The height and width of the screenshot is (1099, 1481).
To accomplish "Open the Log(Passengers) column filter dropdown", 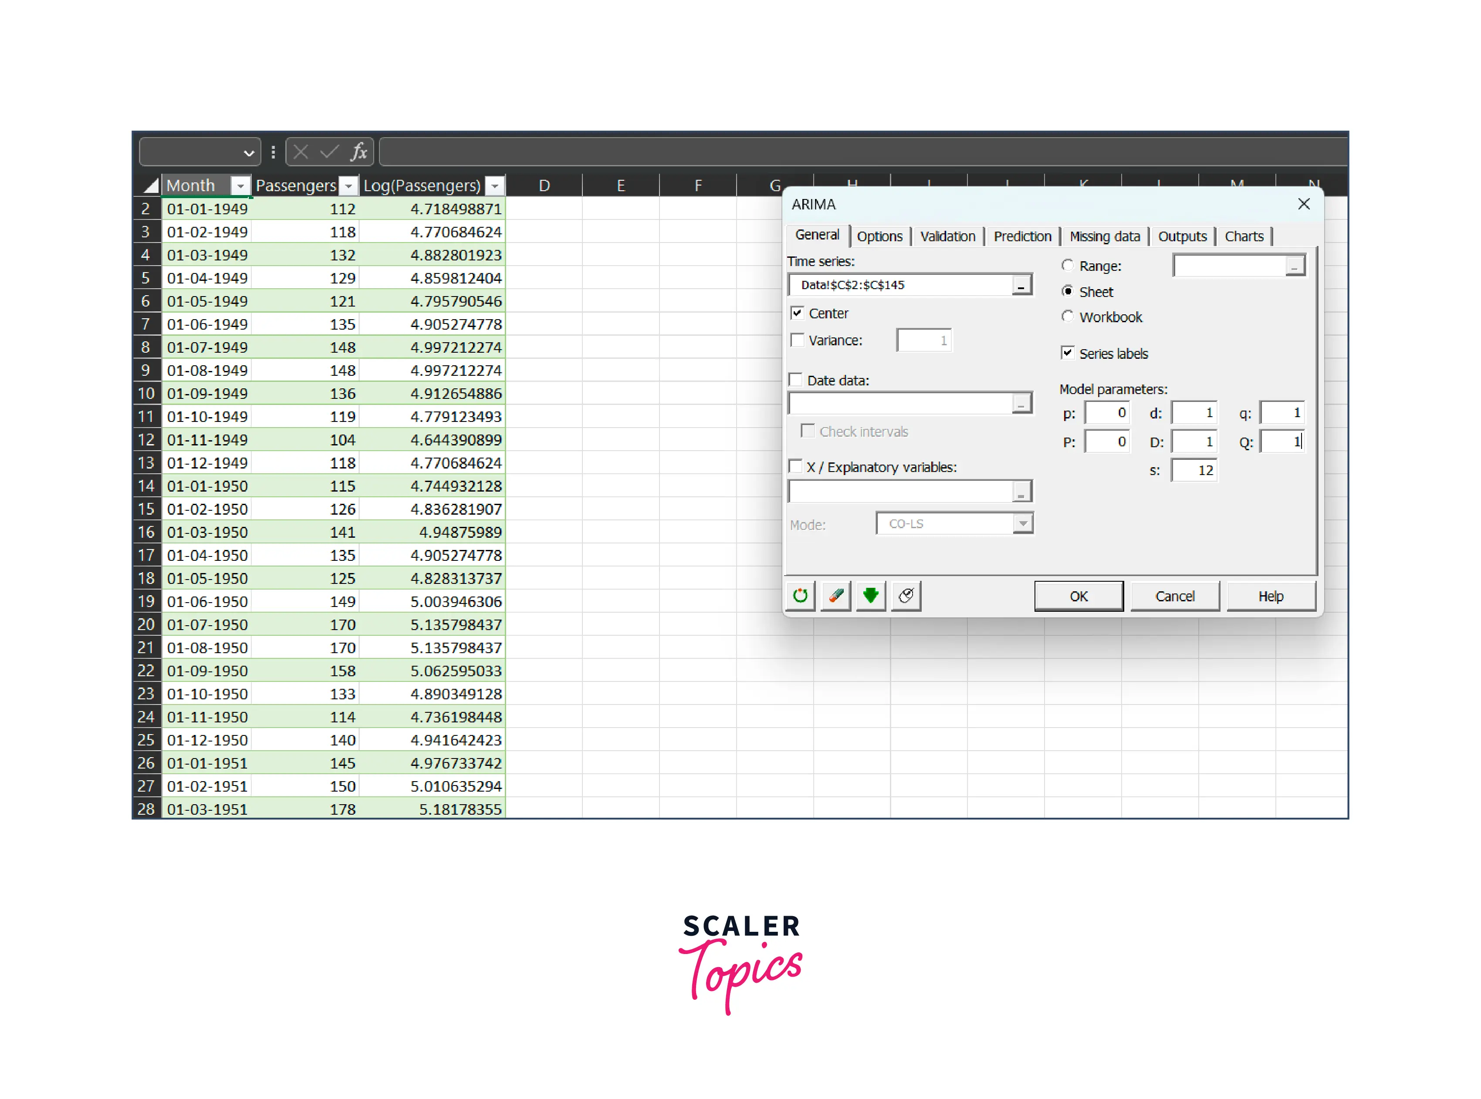I will [494, 185].
